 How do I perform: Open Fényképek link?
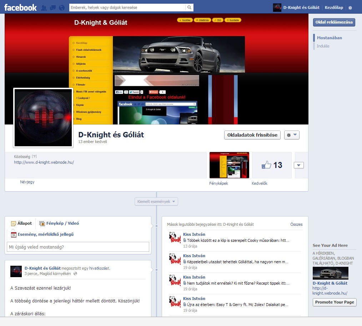click(218, 183)
